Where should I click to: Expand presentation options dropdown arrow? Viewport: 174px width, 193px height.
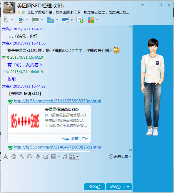(x=42, y=20)
